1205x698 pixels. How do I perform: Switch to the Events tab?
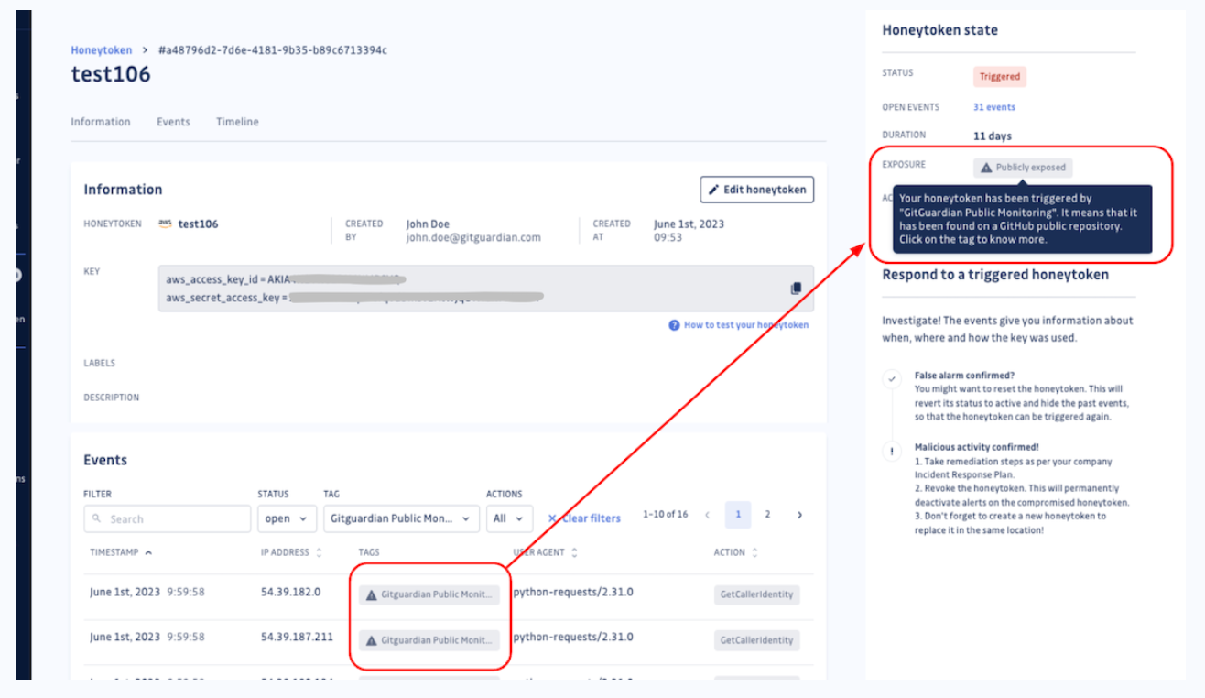173,122
